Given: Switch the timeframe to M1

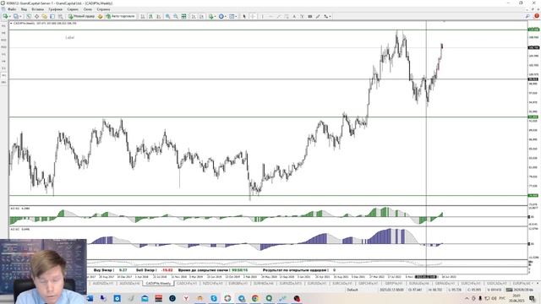Looking at the screenshot, I should [3, 26].
